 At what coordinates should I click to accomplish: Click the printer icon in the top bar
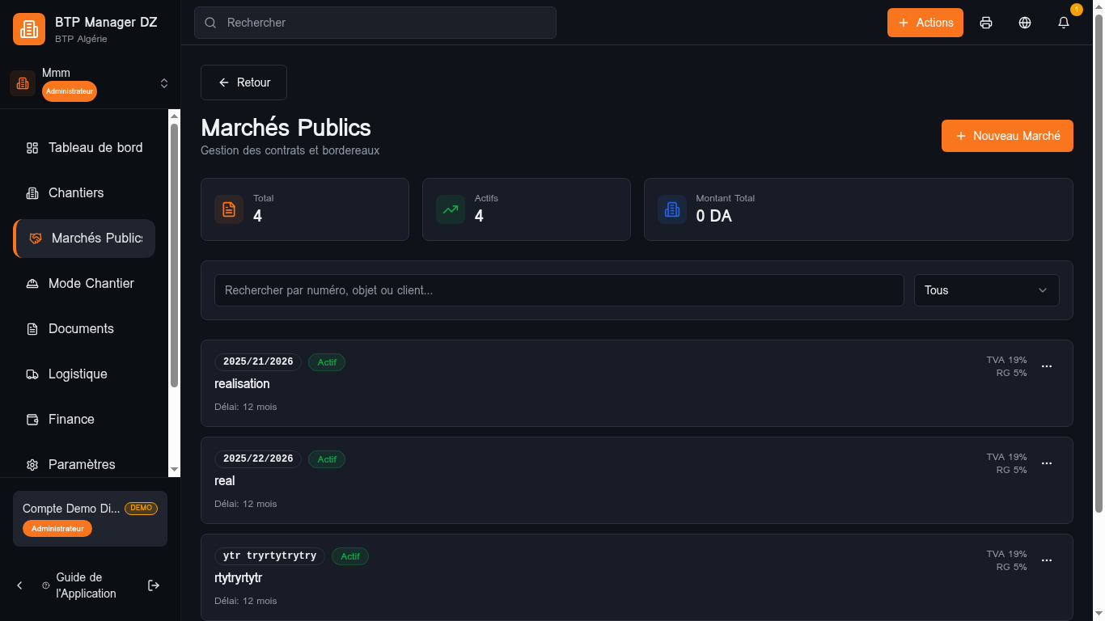(986, 23)
